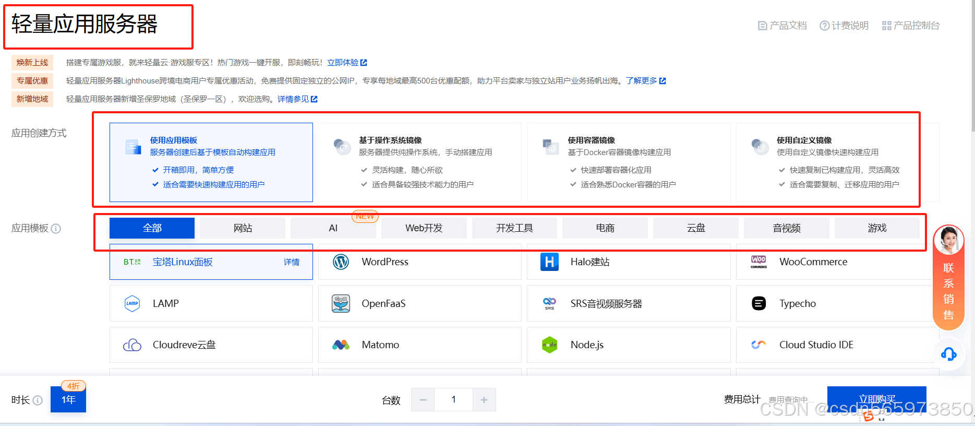Switch to the 网站 template tab
Screen dimensions: 975x426
coord(243,228)
